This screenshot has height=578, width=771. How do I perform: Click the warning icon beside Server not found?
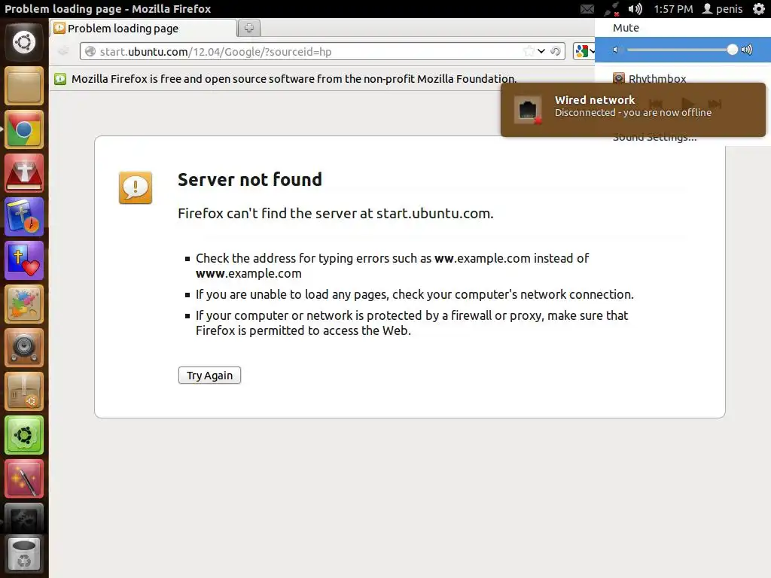pyautogui.click(x=136, y=187)
